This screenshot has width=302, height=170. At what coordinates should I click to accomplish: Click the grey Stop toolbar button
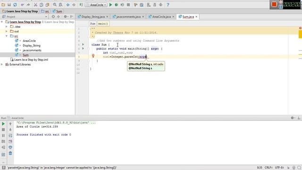pos(128,5)
